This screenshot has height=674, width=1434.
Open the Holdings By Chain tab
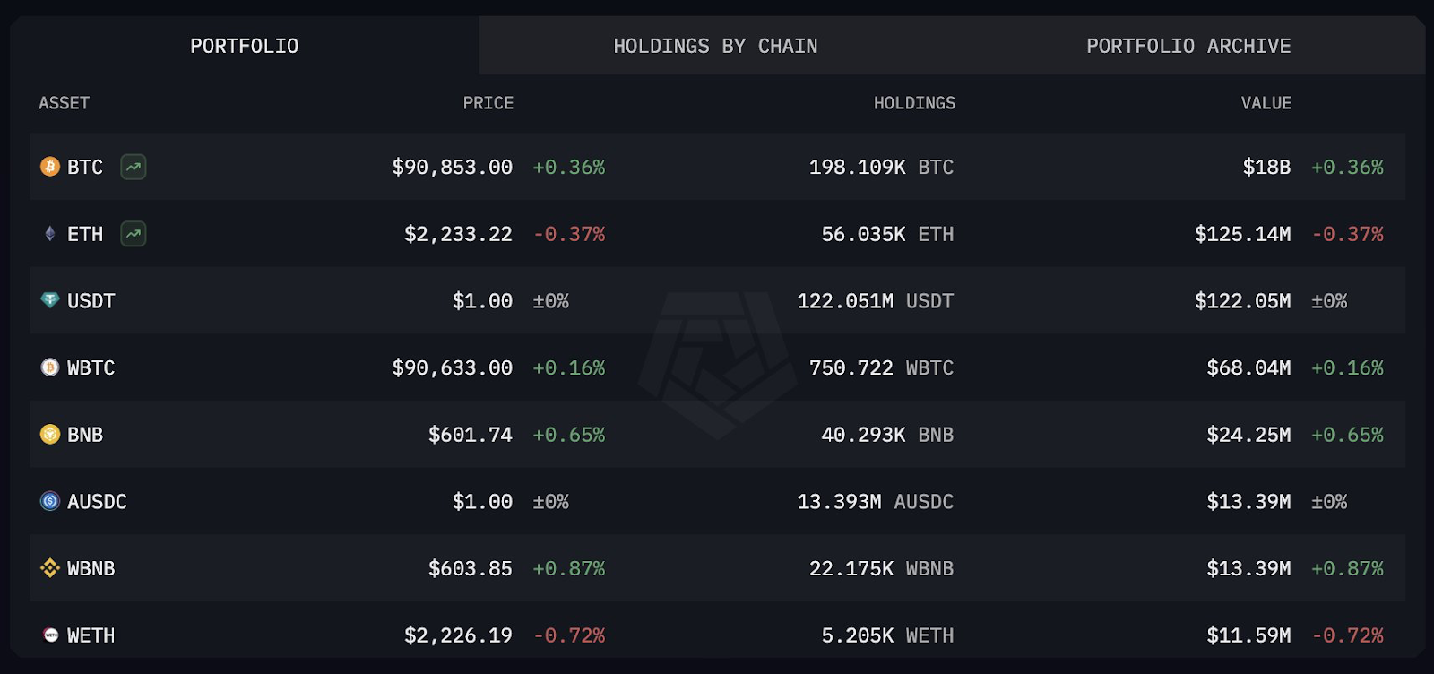pos(715,46)
